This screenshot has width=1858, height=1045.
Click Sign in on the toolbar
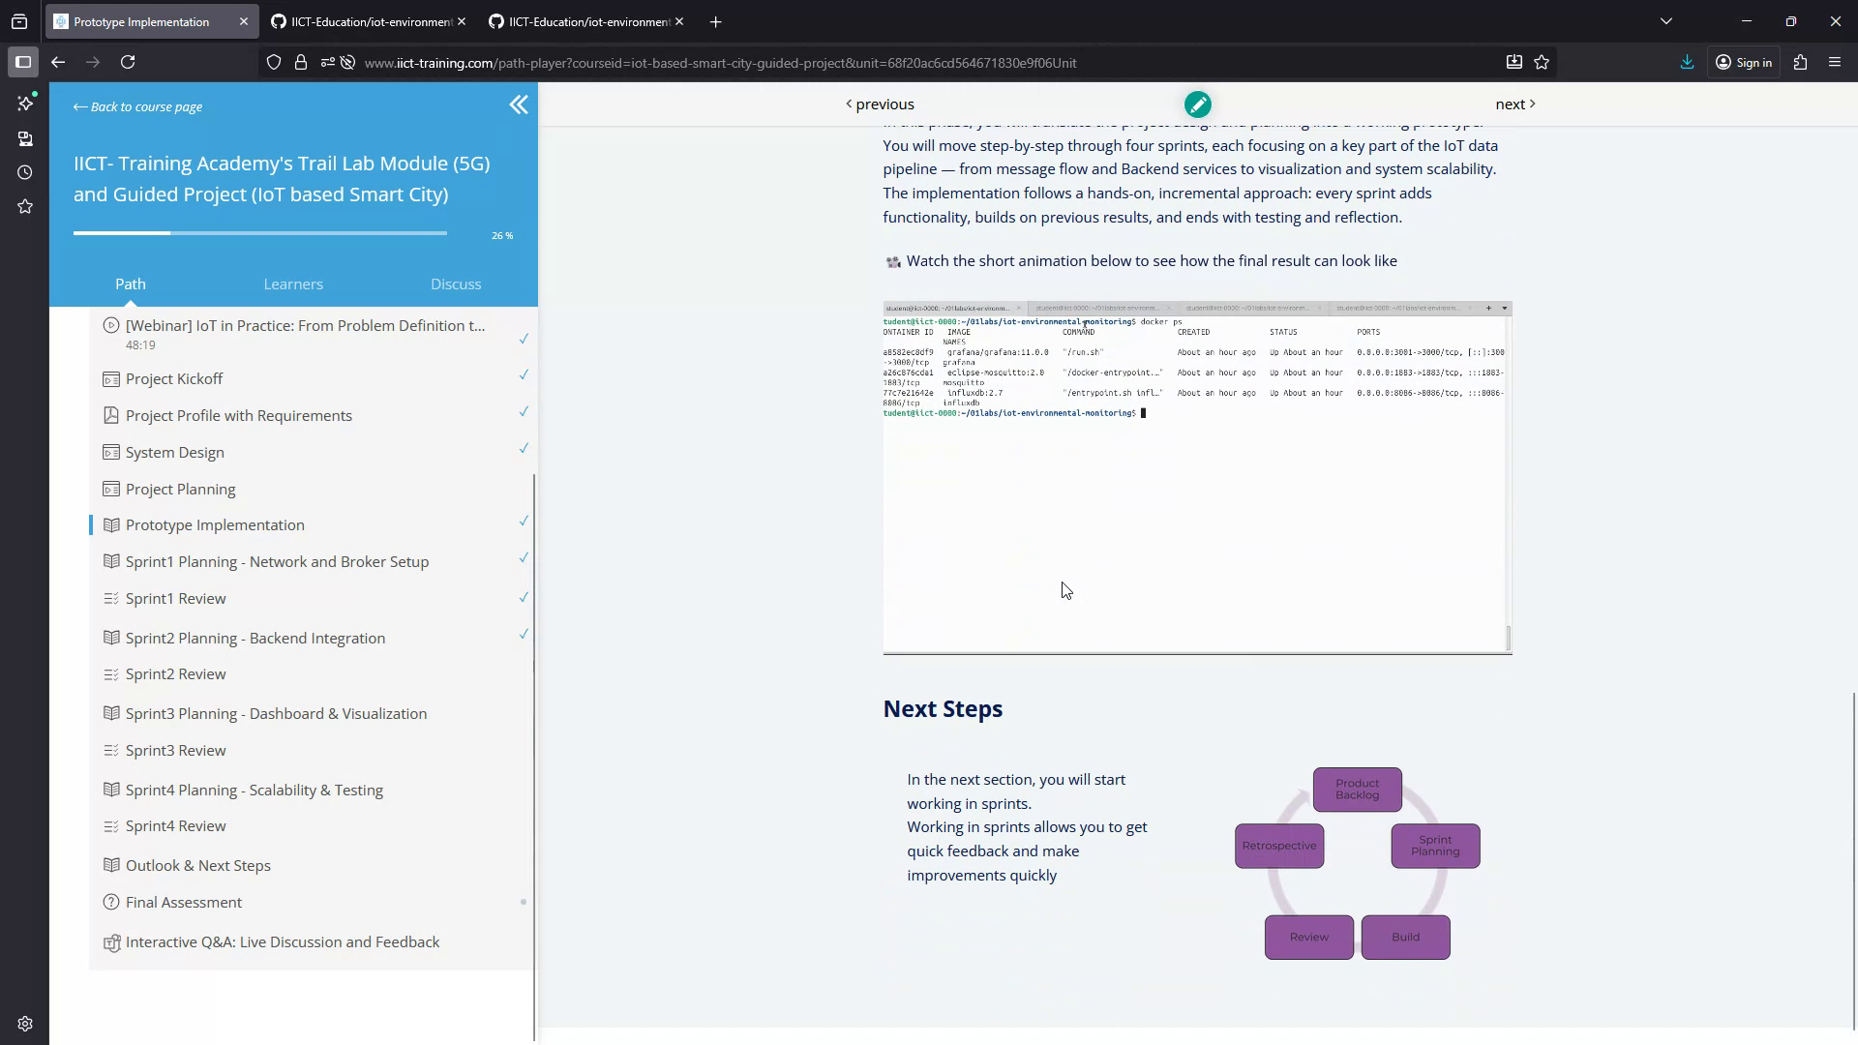coord(1745,62)
